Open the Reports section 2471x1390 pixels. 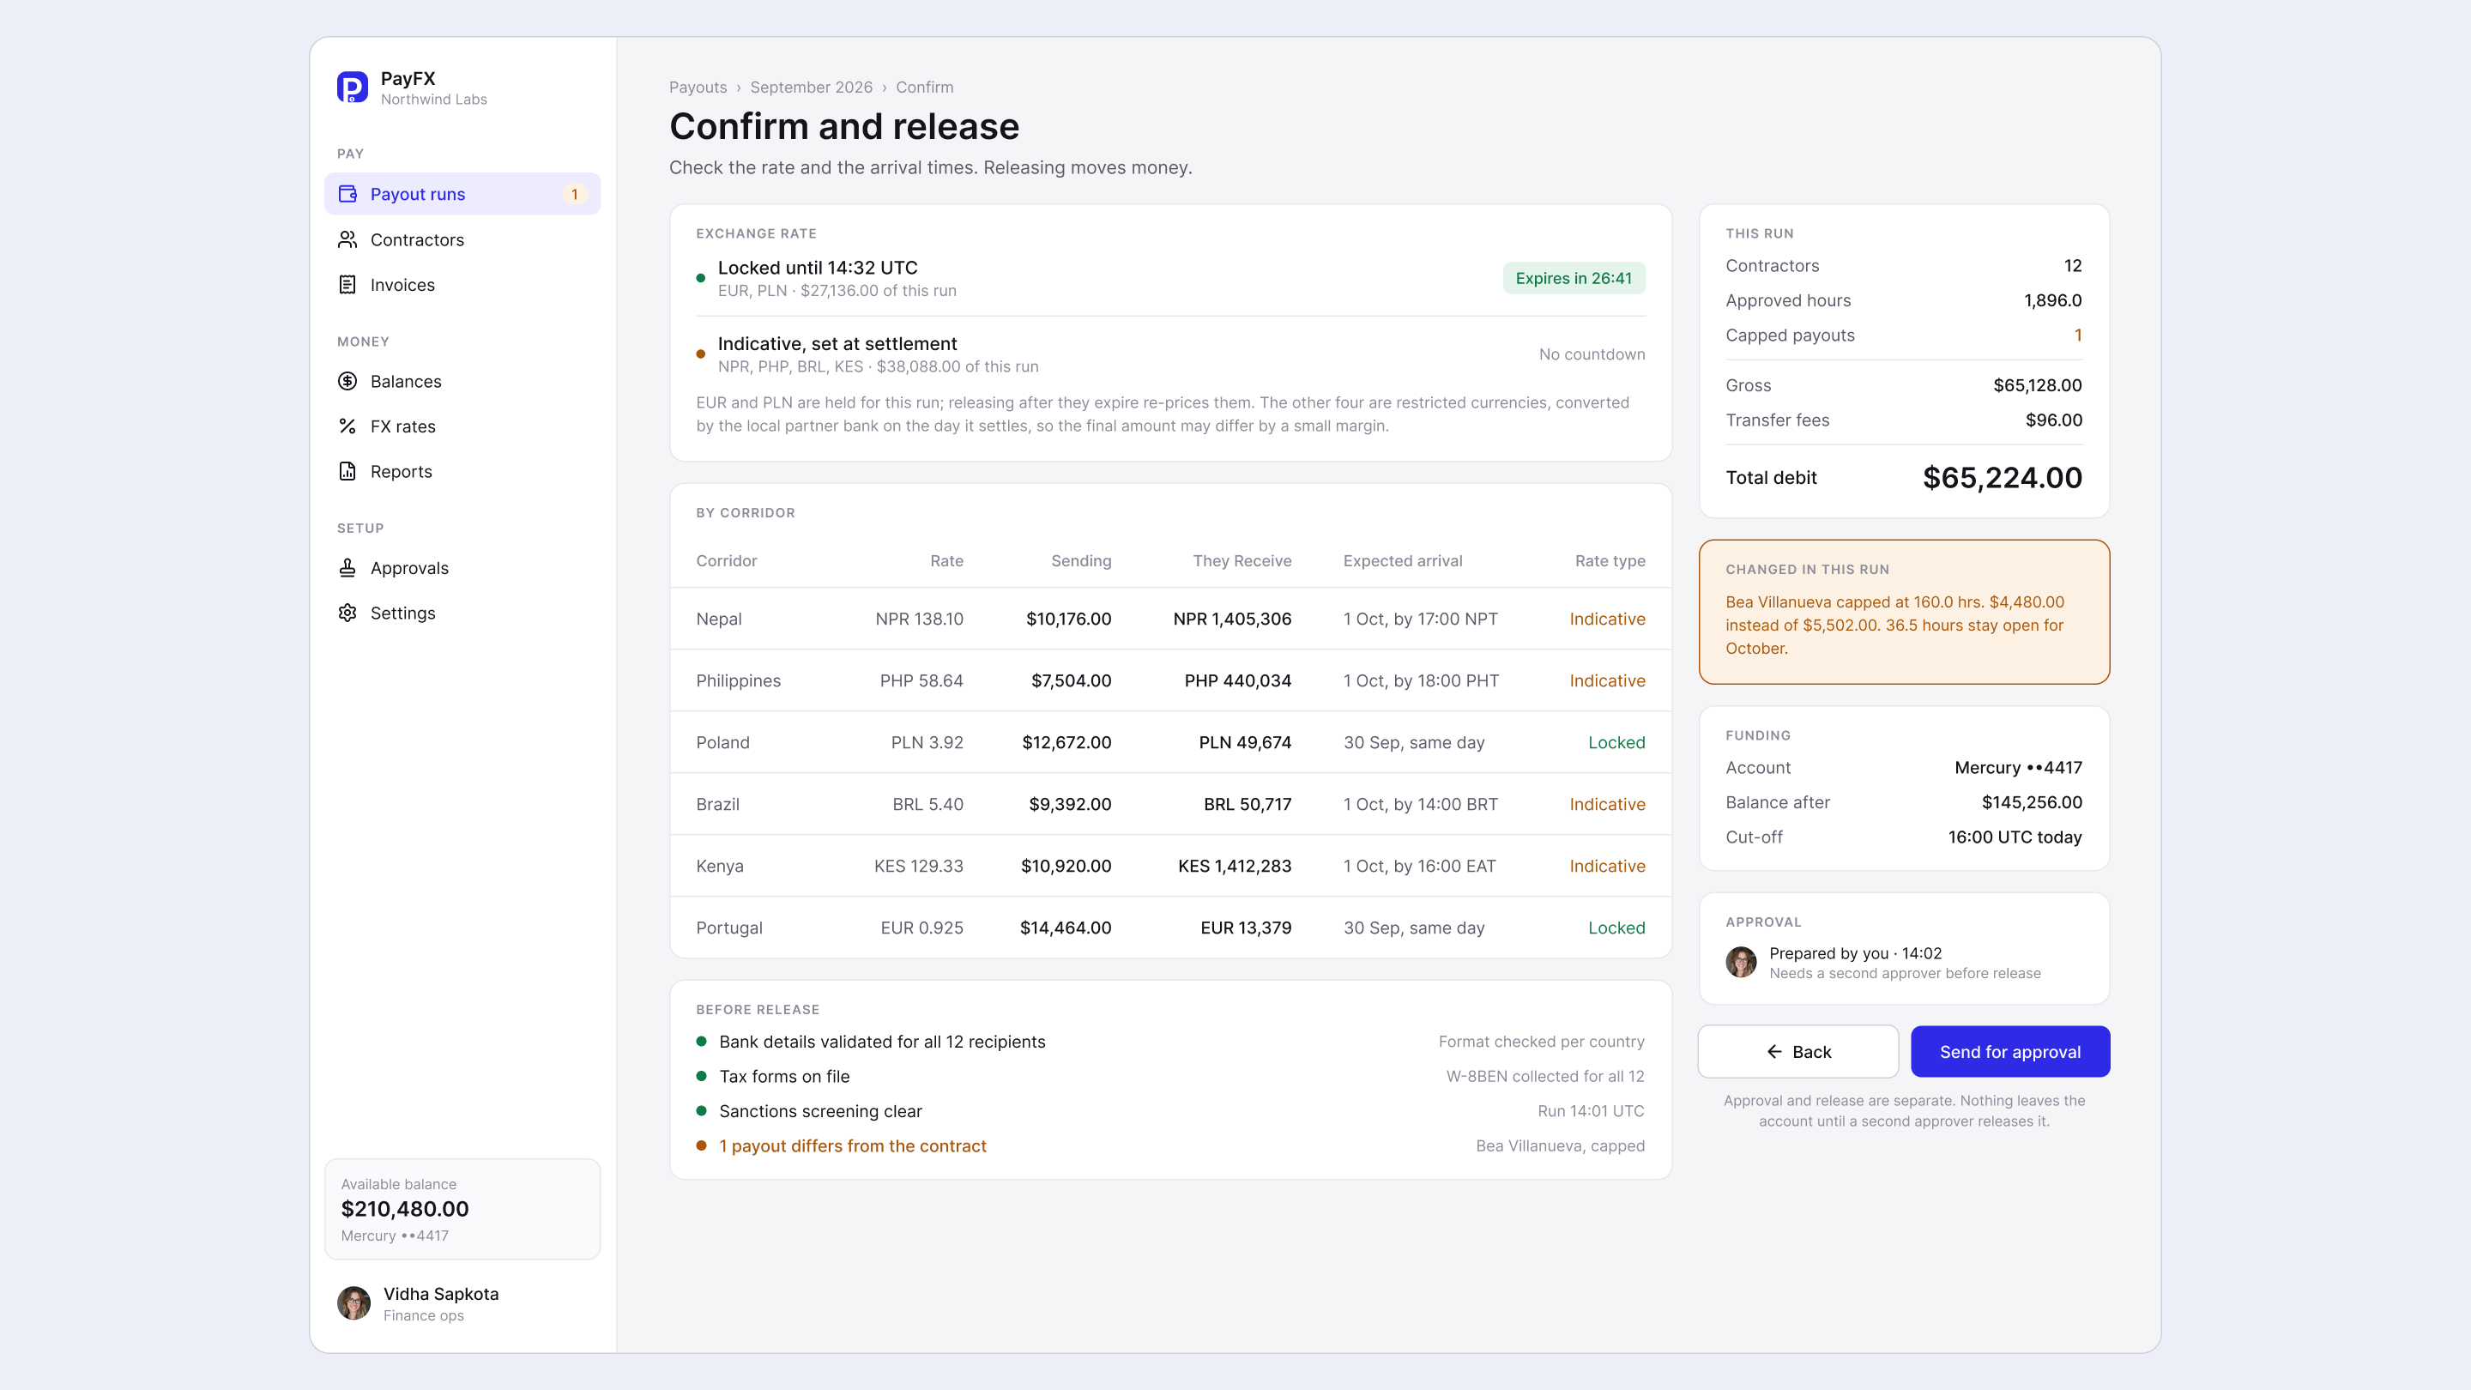coord(462,471)
